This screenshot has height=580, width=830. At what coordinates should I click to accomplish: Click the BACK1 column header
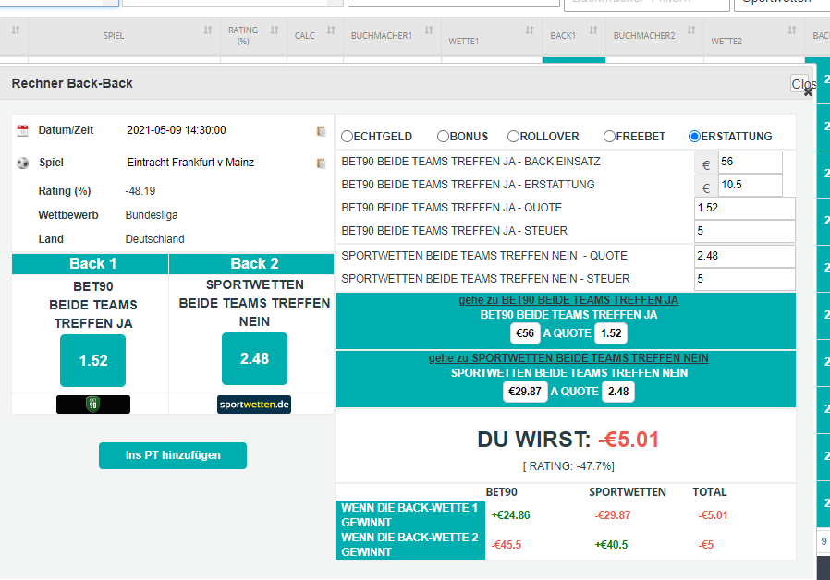pyautogui.click(x=563, y=36)
